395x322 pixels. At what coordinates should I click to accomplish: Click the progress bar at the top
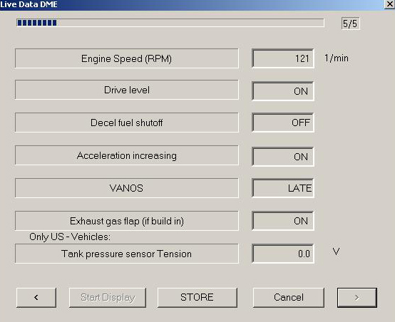tap(170, 23)
